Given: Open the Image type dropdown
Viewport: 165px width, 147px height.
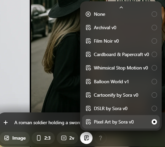Looking at the screenshot, I should point(15,138).
